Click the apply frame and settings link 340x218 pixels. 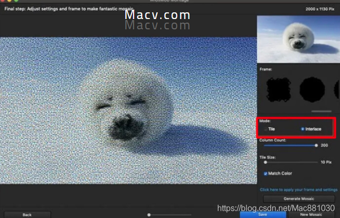pyautogui.click(x=298, y=190)
